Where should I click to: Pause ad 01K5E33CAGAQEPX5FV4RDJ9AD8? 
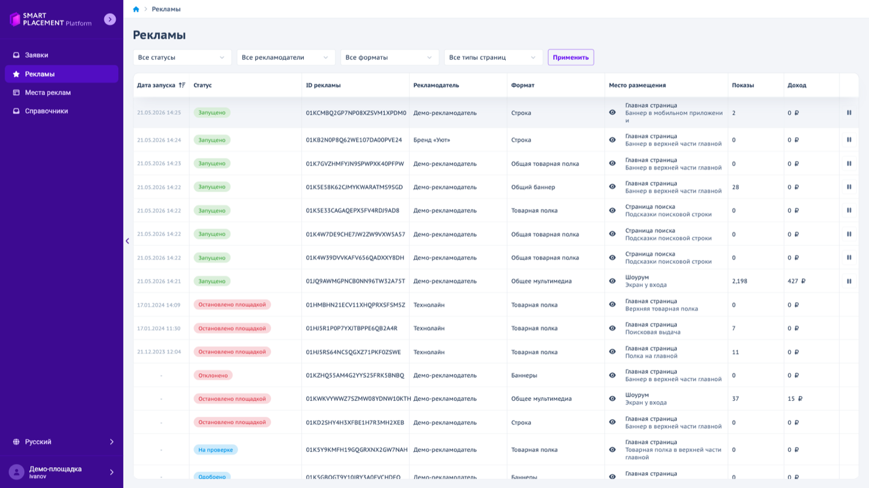tap(849, 210)
